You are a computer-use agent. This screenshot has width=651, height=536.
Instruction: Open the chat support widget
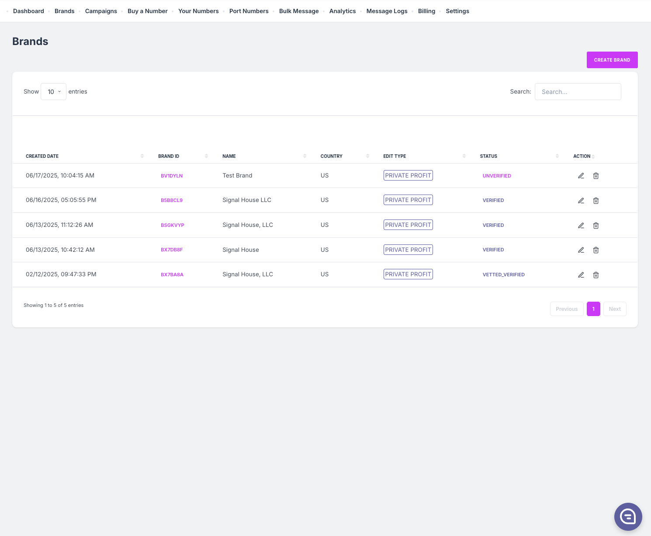point(628,516)
